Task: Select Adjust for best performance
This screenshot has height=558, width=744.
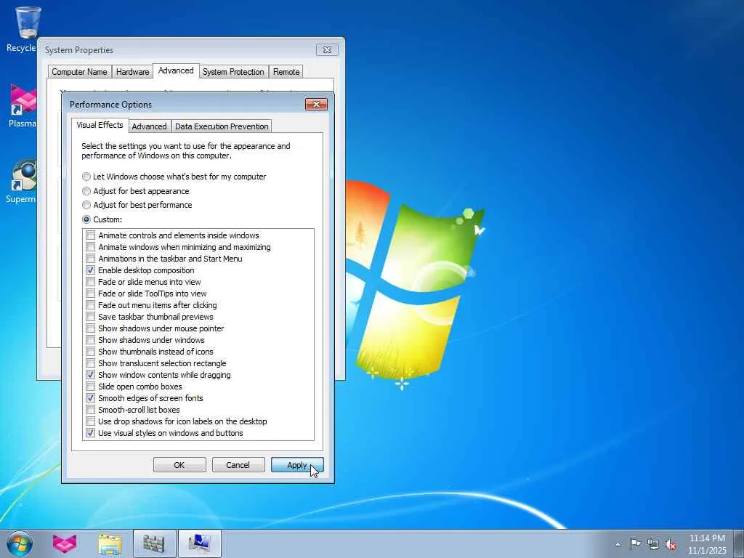Action: pos(86,205)
